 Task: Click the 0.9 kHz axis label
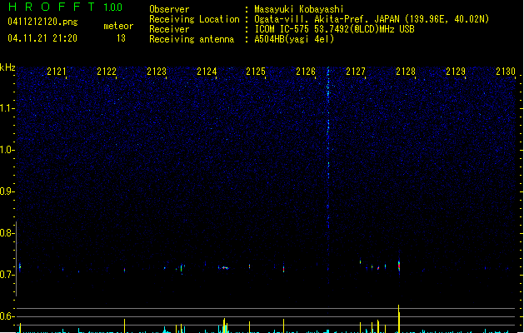(x=7, y=191)
